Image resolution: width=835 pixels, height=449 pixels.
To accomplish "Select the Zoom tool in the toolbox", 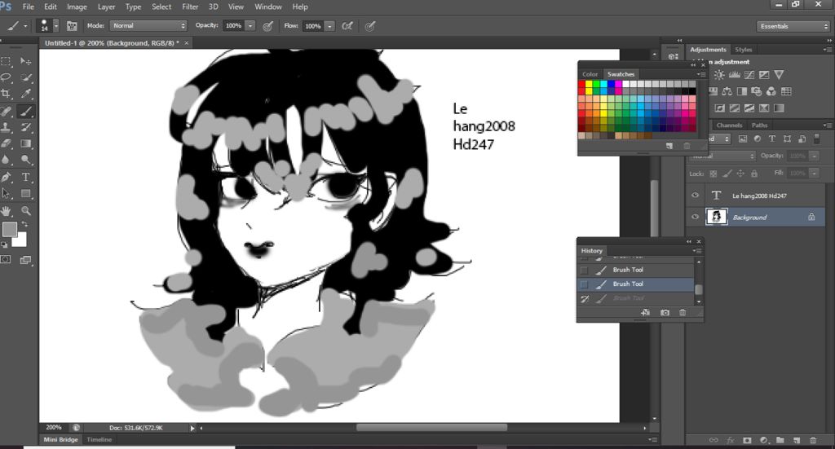I will (25, 211).
